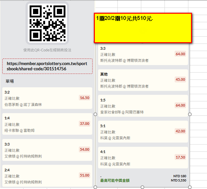Click the bottom-center resize handle of selected image
This screenshot has height=189, width=207.
pos(142,187)
